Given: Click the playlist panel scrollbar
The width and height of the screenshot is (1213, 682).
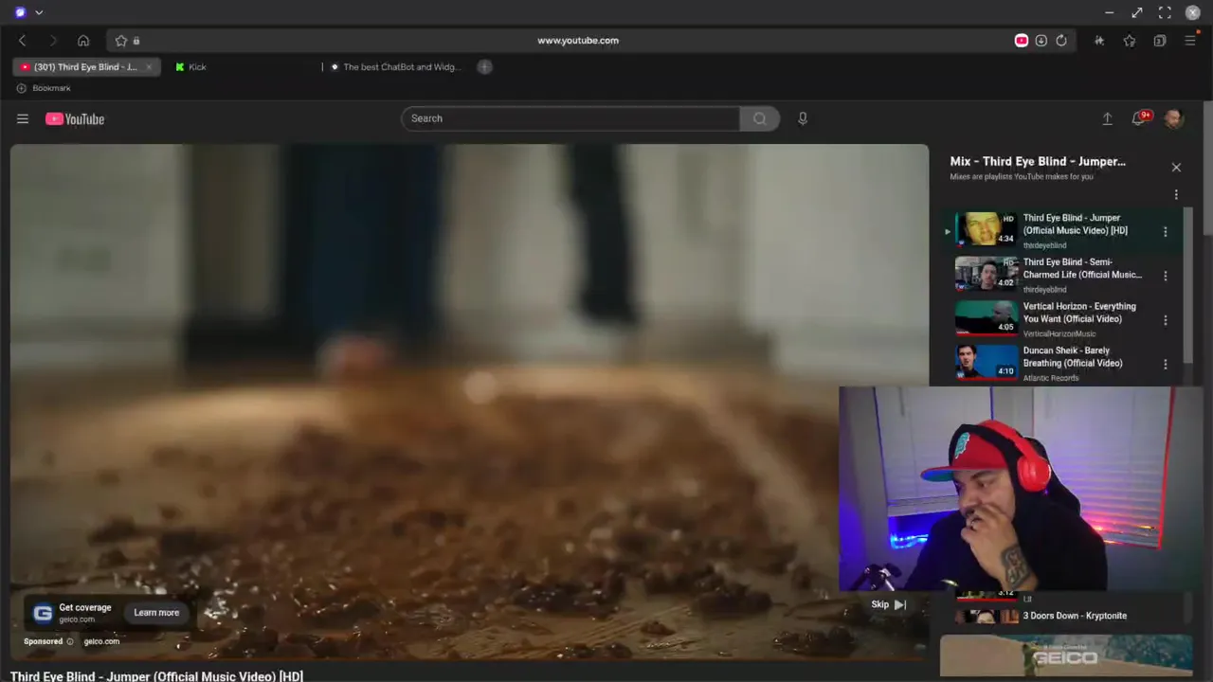Looking at the screenshot, I should 1186,284.
